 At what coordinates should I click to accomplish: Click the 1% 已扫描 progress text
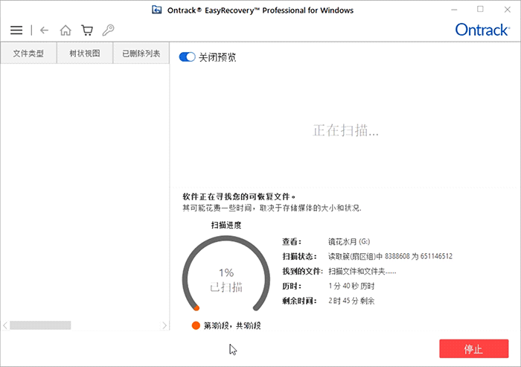(226, 280)
